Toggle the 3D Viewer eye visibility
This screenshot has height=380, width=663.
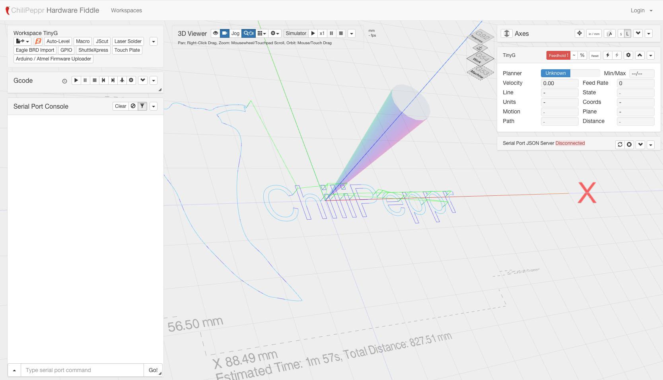point(216,33)
